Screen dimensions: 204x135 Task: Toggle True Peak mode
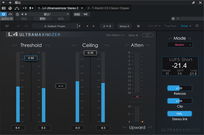coord(170,26)
